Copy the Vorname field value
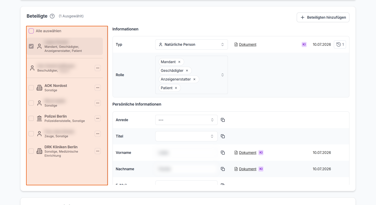The width and height of the screenshot is (376, 205). (x=223, y=153)
